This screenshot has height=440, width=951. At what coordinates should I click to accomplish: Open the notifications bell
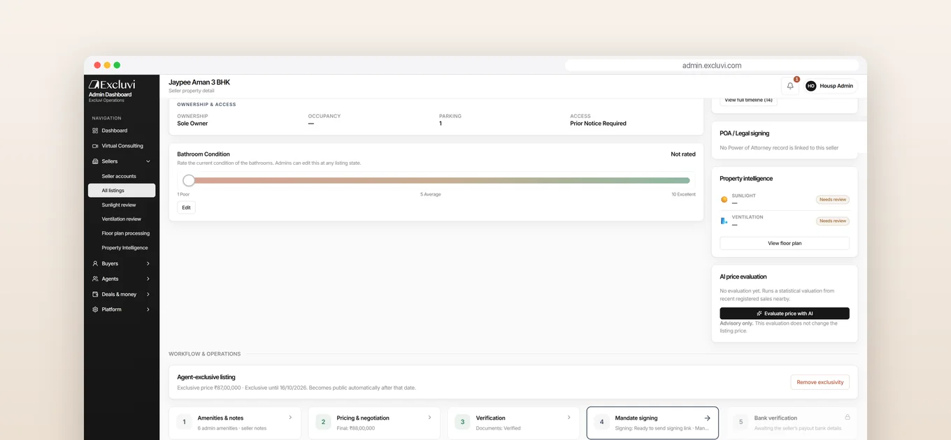point(790,86)
